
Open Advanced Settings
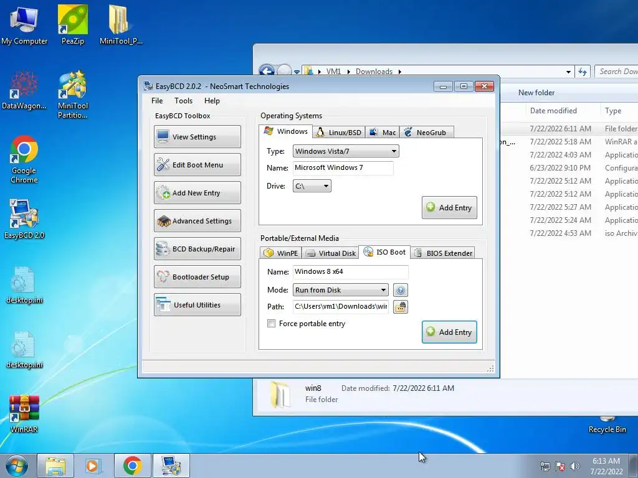click(x=198, y=221)
